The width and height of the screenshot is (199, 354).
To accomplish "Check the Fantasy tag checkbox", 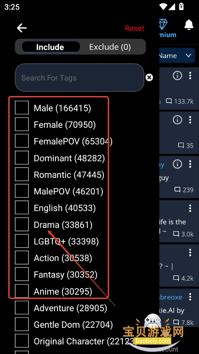I will pyautogui.click(x=22, y=274).
